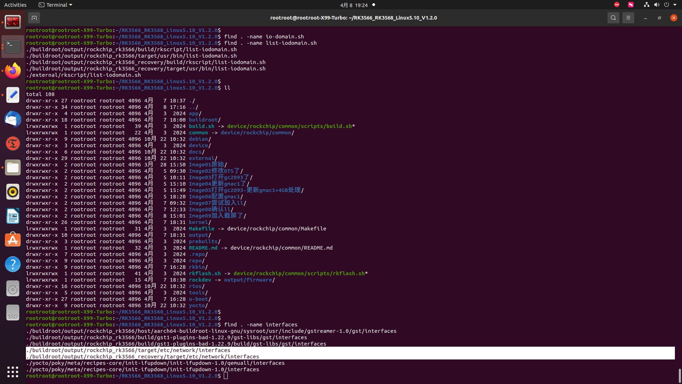Open terminal search magnifier button
Screen dimensions: 682x384
pyautogui.click(x=613, y=18)
